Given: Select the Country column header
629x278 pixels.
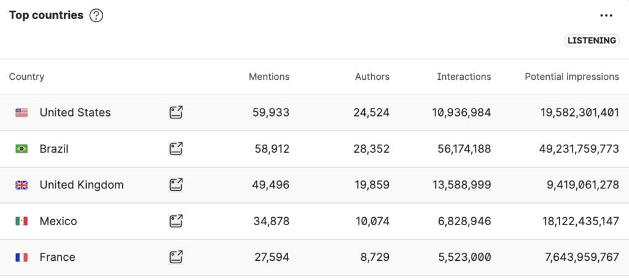Looking at the screenshot, I should 27,77.
